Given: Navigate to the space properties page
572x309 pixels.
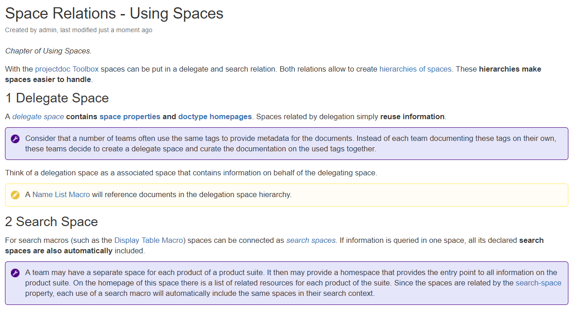Looking at the screenshot, I should click(129, 116).
